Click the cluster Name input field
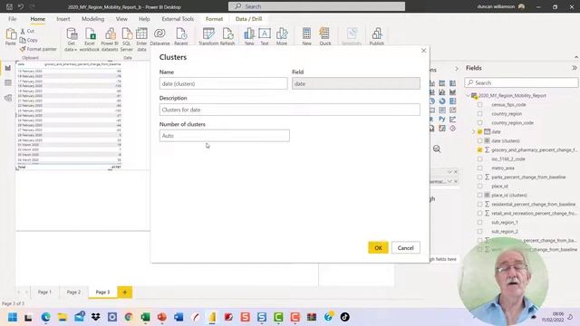The width and height of the screenshot is (580, 326). point(224,83)
